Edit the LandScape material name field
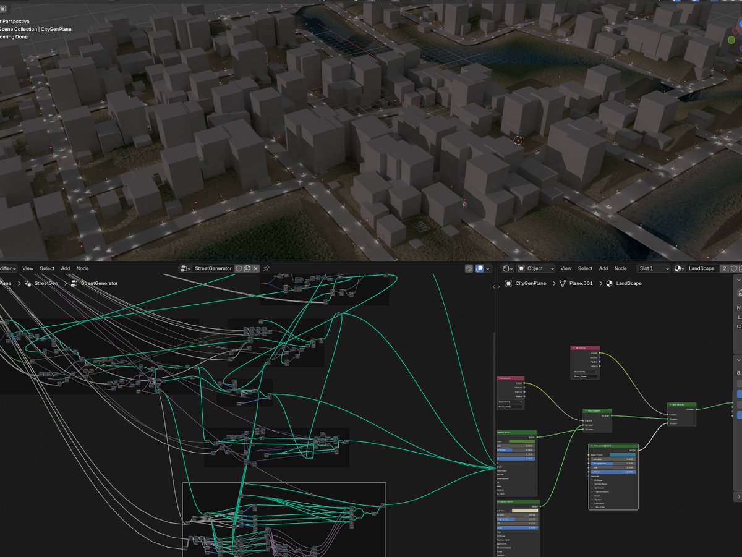 (x=702, y=268)
